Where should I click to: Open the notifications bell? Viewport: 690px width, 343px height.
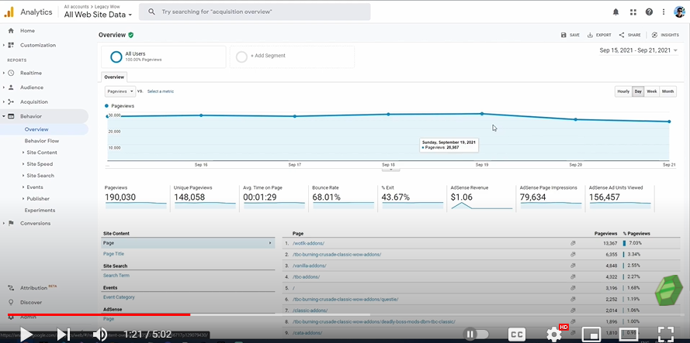[x=615, y=12]
